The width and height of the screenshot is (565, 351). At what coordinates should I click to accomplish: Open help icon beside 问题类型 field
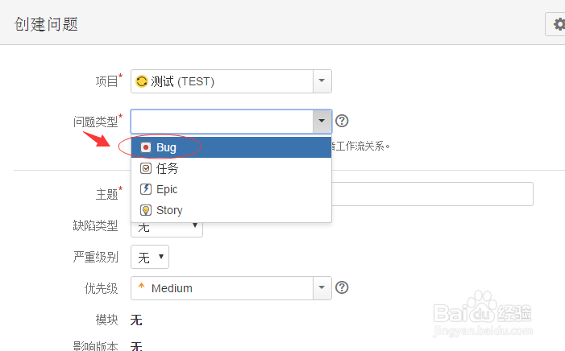click(x=342, y=121)
